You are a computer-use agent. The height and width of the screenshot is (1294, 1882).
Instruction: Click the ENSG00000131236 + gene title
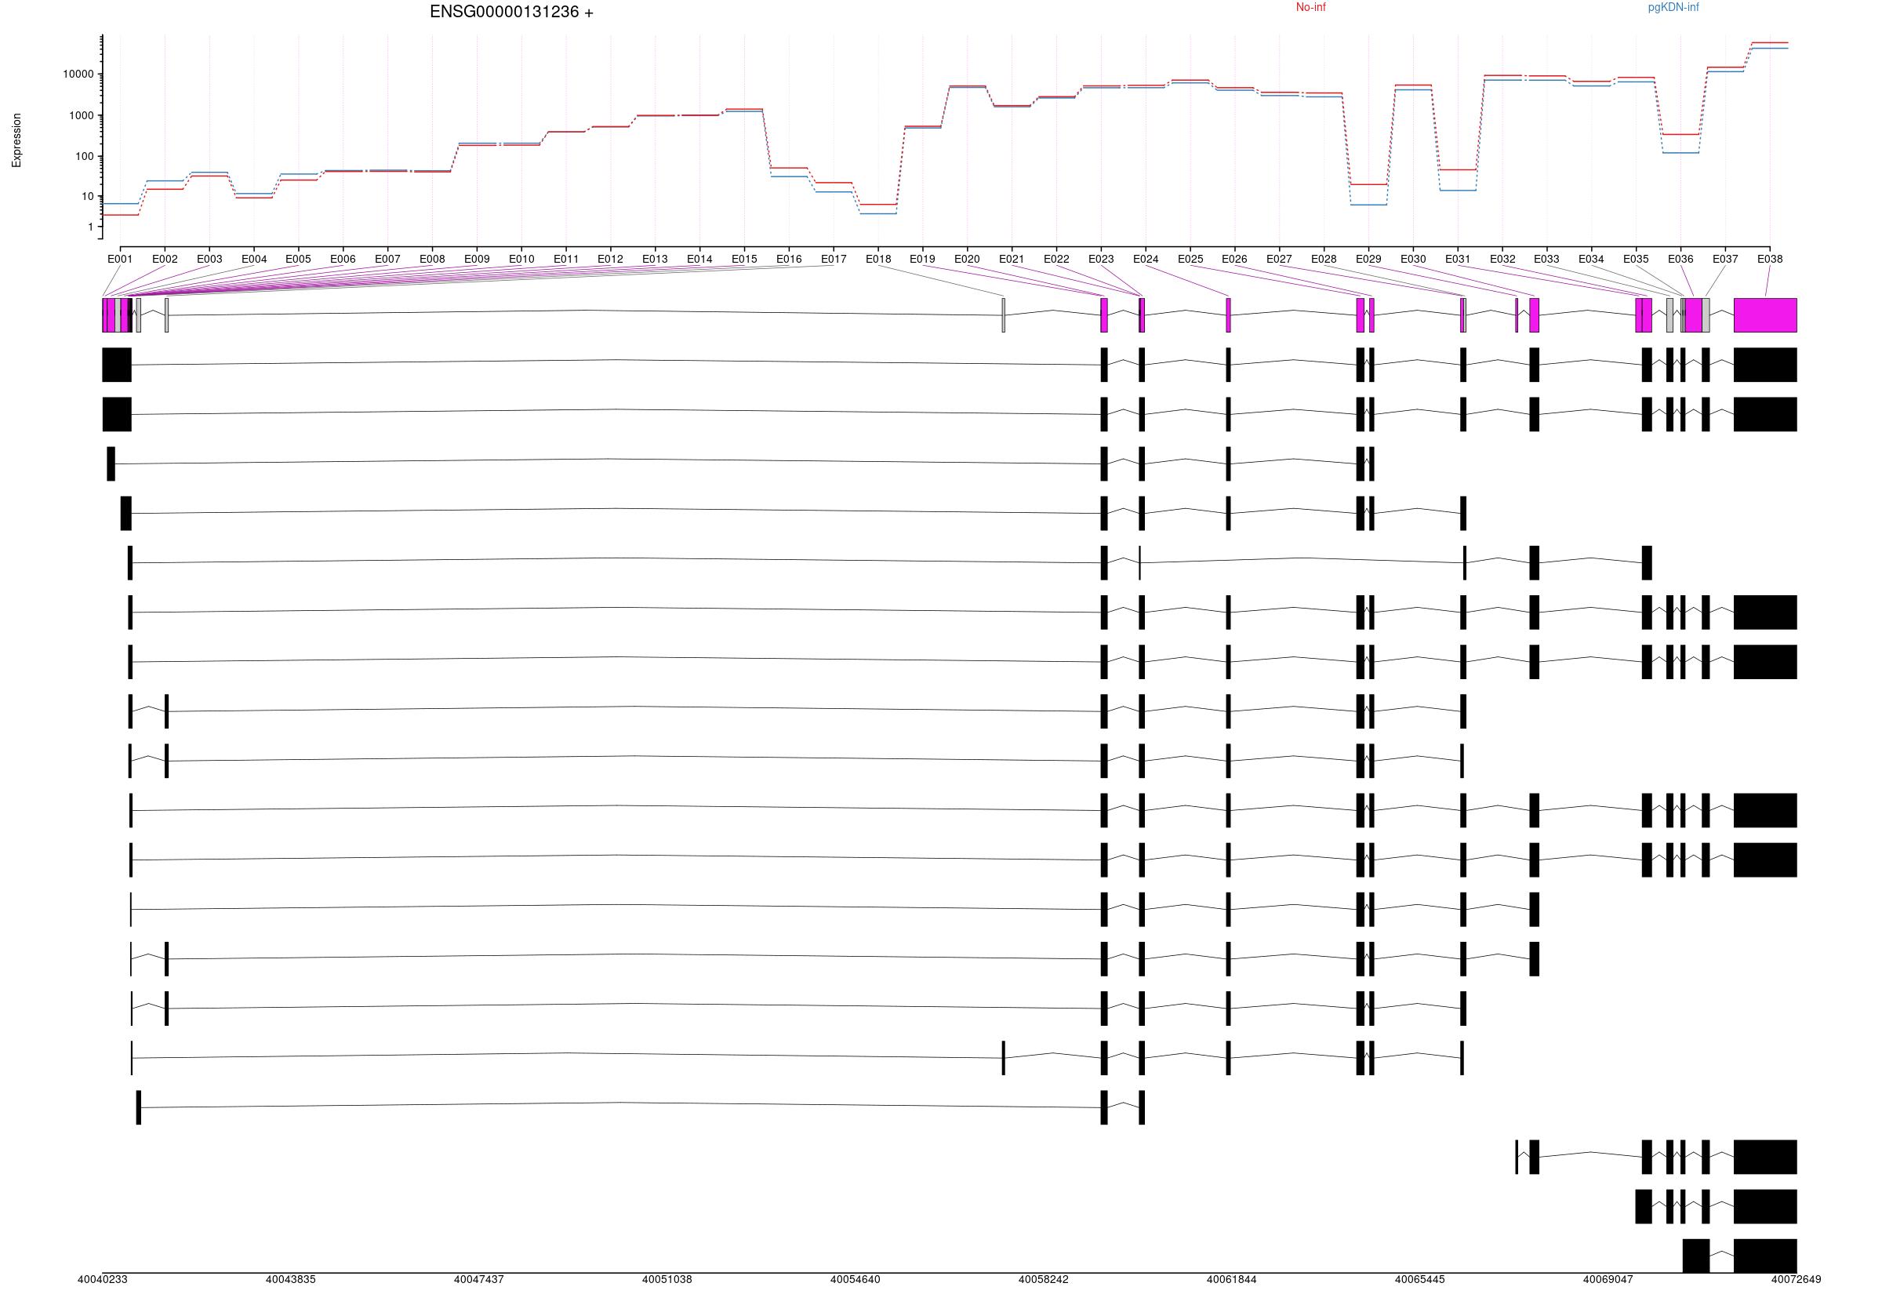[511, 13]
